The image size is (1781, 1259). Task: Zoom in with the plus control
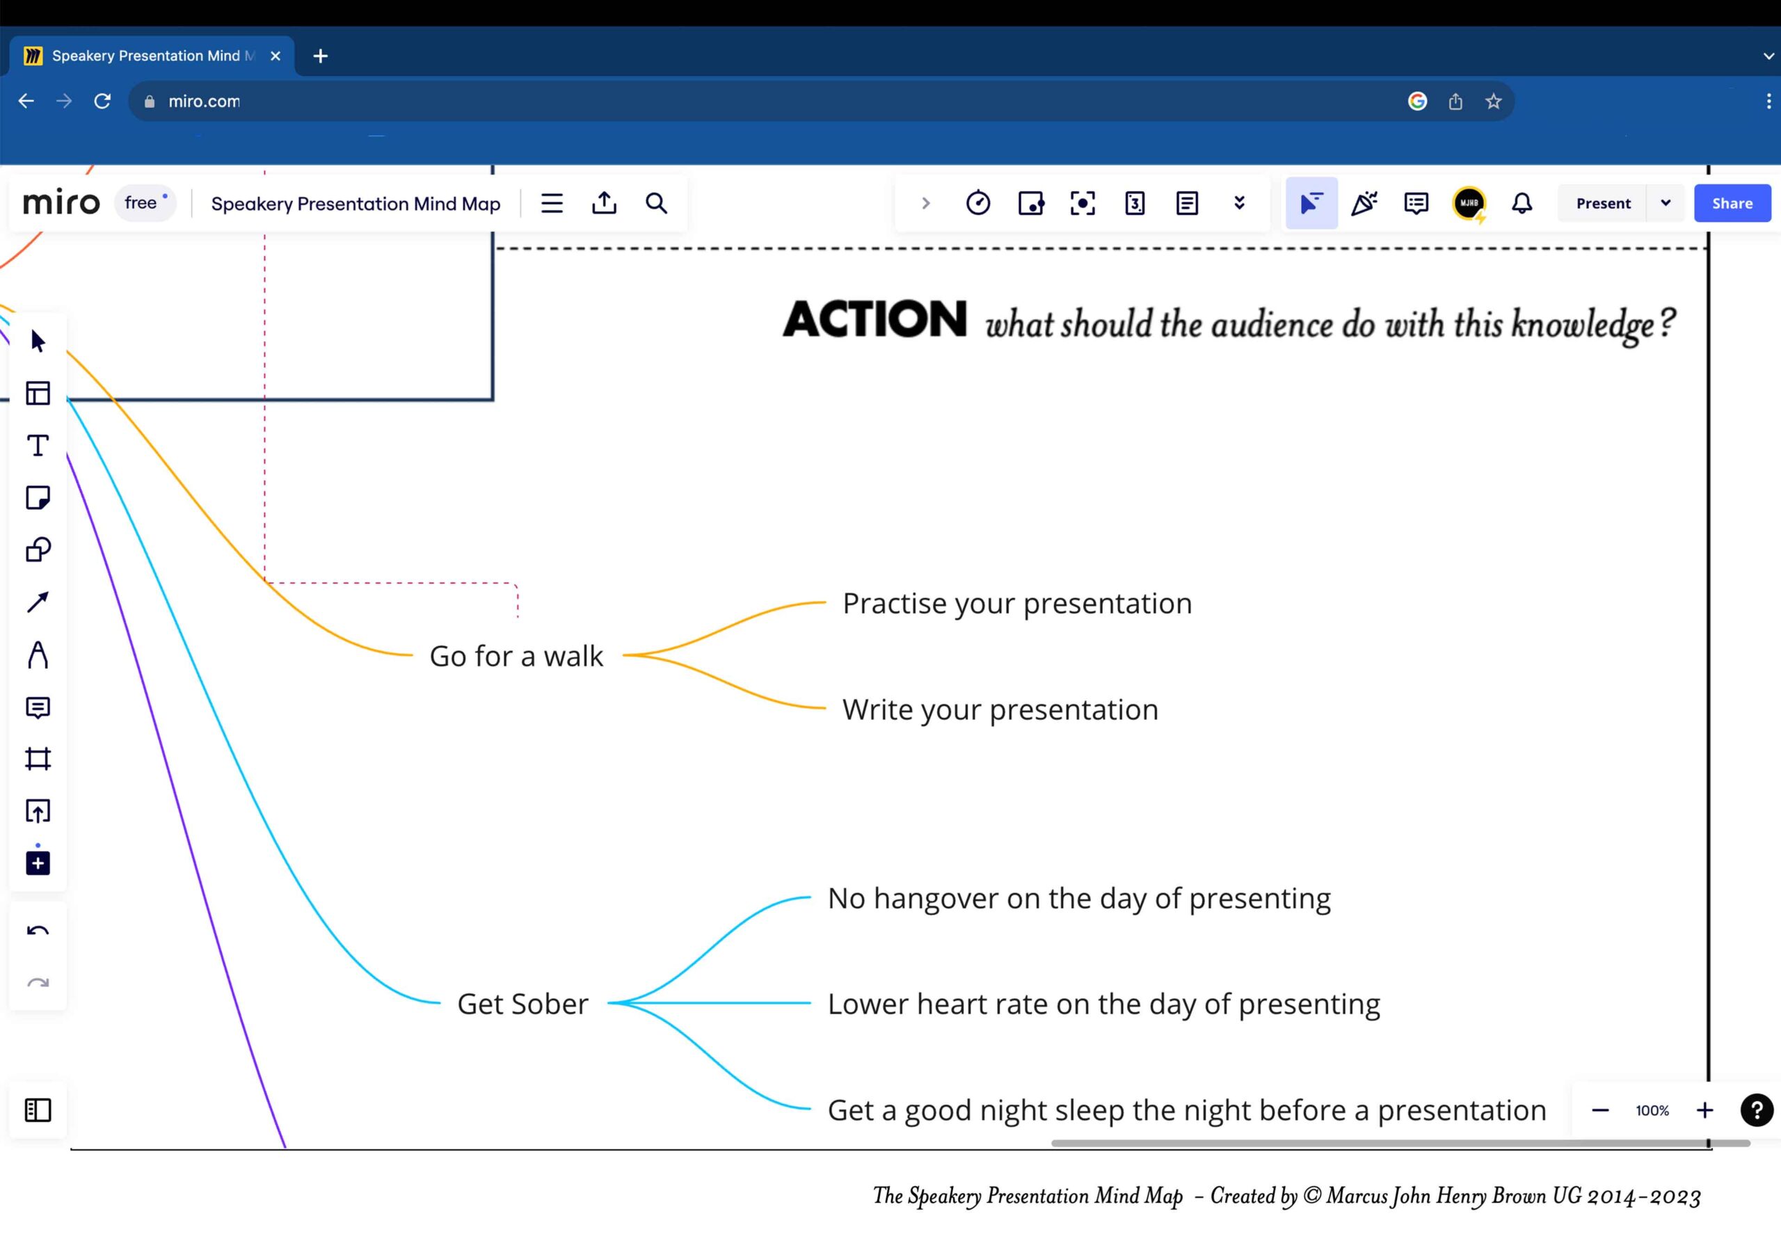(1705, 1110)
